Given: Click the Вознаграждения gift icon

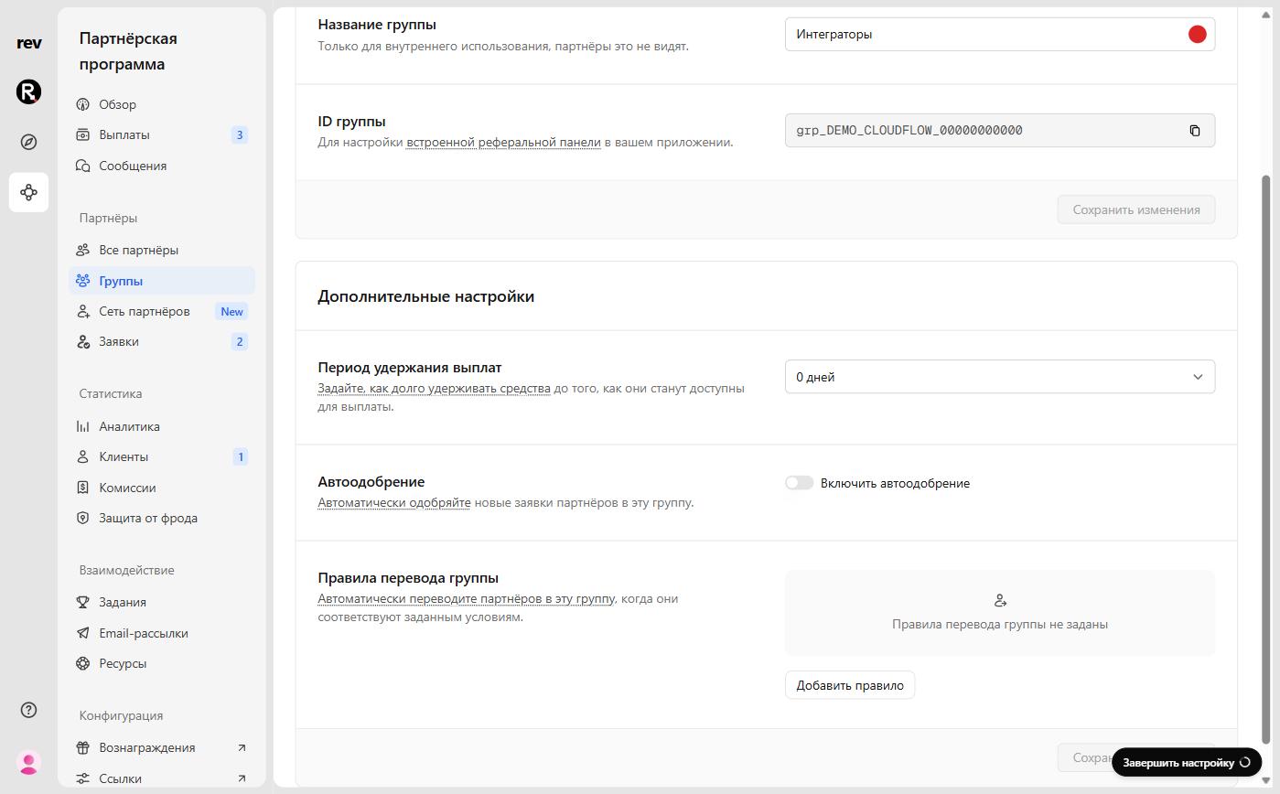Looking at the screenshot, I should click(83, 747).
